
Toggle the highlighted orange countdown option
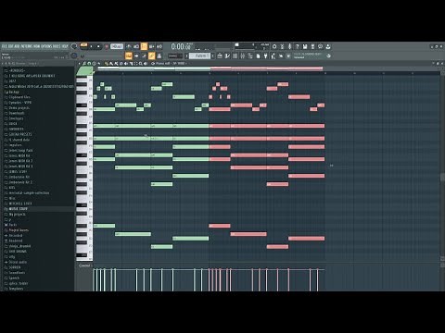coord(144,46)
